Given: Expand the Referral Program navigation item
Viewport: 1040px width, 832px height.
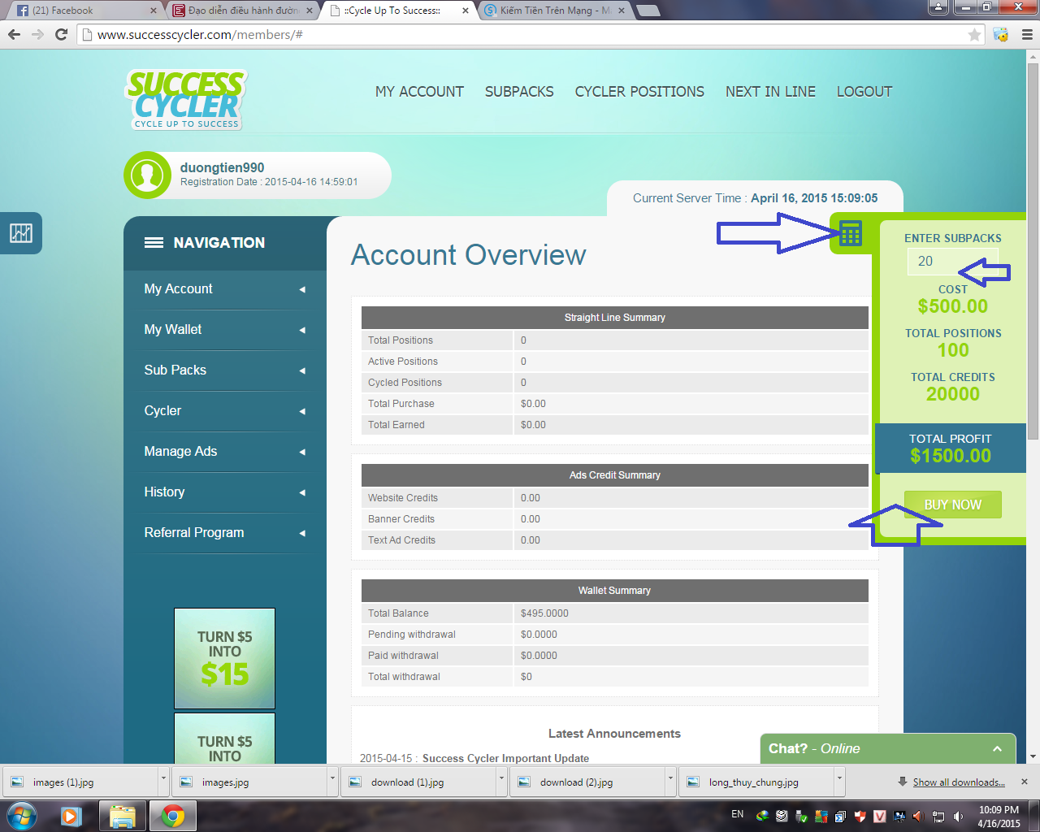Looking at the screenshot, I should [225, 533].
